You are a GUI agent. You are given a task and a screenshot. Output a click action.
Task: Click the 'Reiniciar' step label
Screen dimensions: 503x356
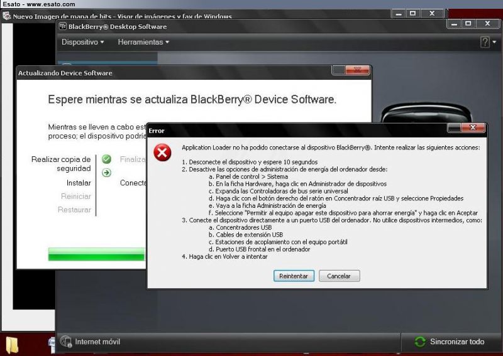click(x=76, y=196)
